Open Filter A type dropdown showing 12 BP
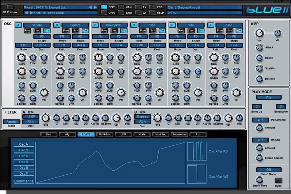The width and height of the screenshot is (291, 194). click(30, 116)
